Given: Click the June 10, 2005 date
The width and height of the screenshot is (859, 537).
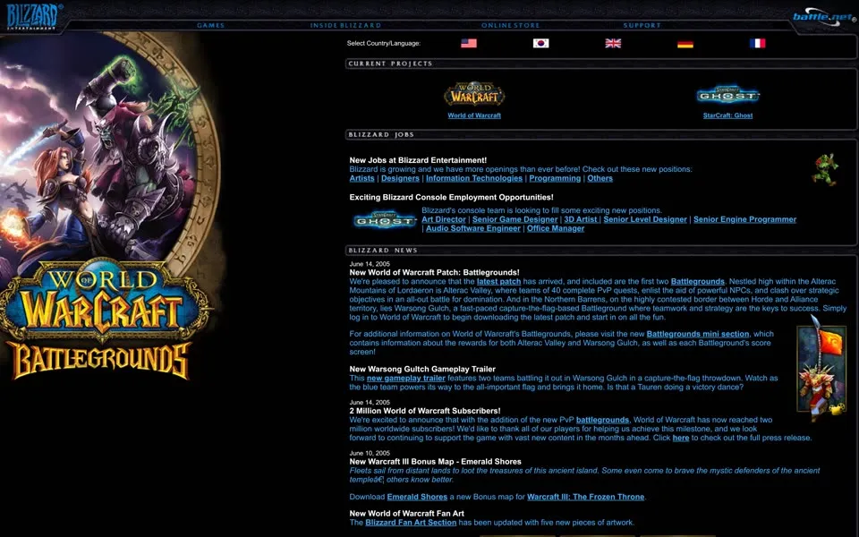Looking at the screenshot, I should coord(370,453).
